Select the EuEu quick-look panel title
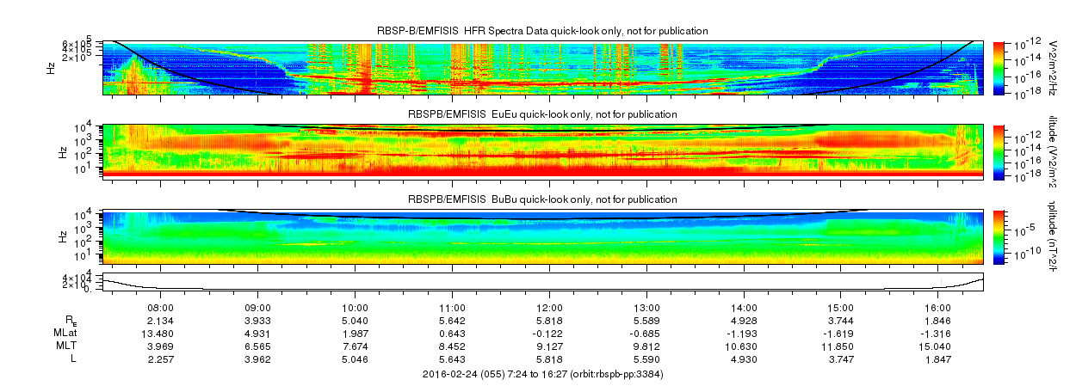1076x386 pixels. pos(542,114)
